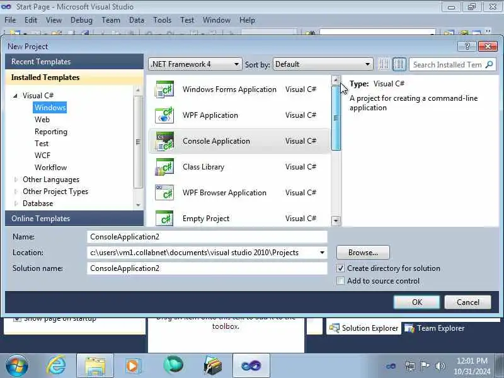Select the Windows Forms Application template icon
Screen dimensions: 504x378
[164, 89]
